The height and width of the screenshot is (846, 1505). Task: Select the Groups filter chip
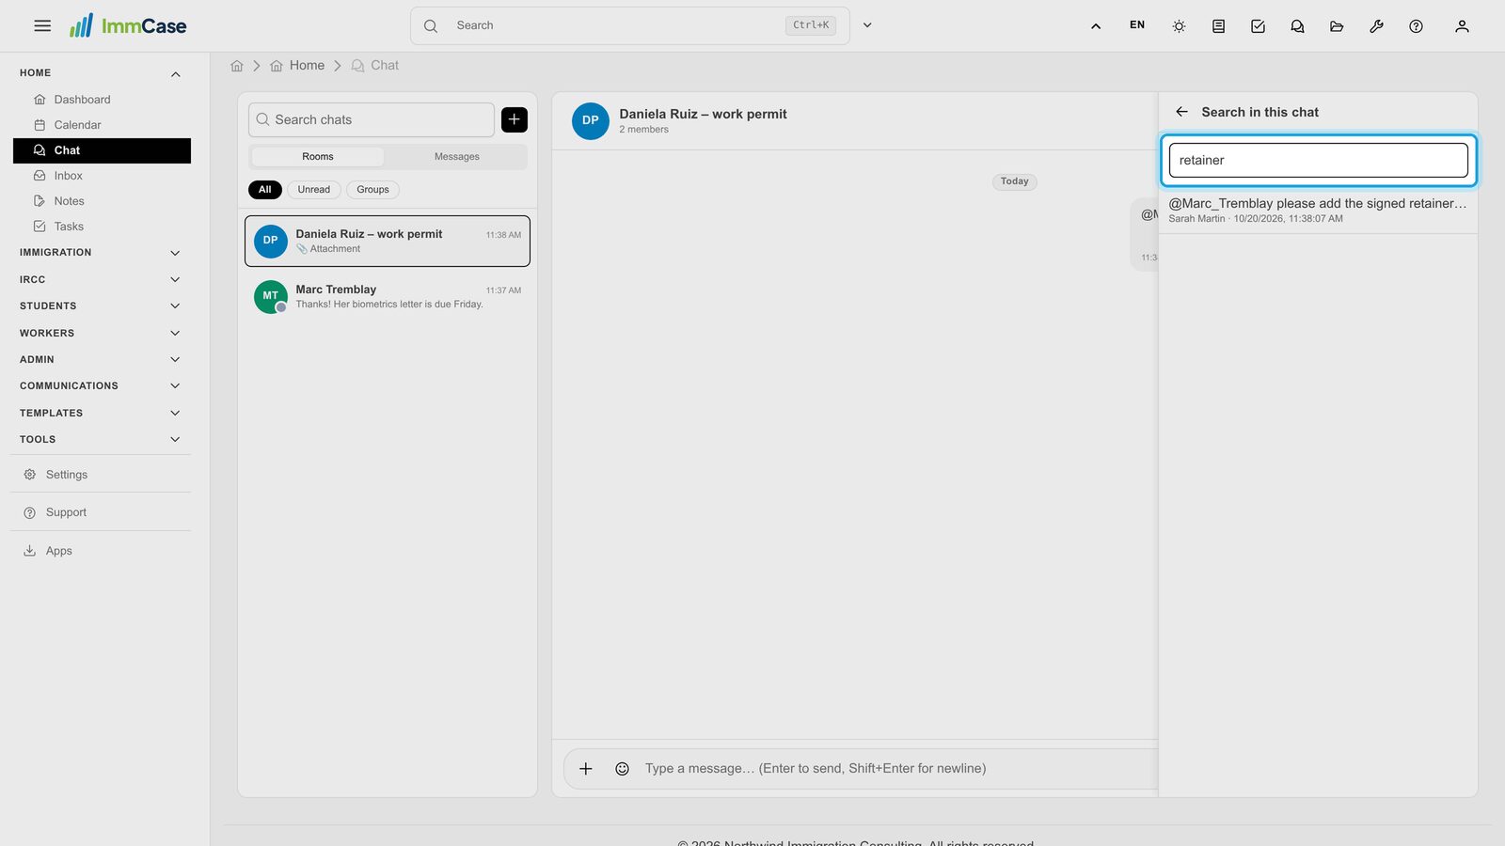[x=372, y=190]
